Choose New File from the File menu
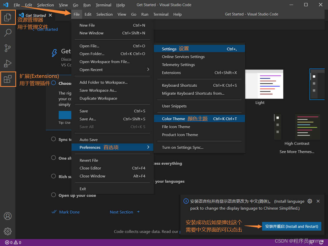Screen dimensions: 328x246 [x=112, y=25]
